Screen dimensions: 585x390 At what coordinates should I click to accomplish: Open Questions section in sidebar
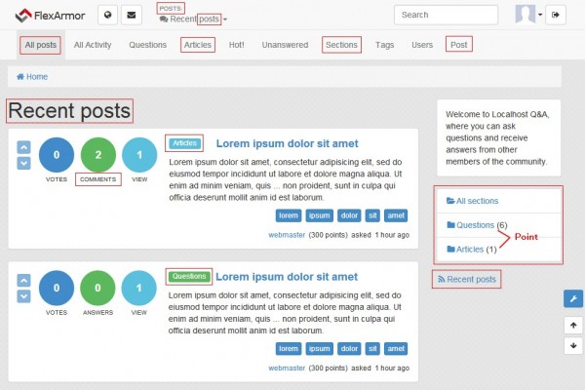point(469,225)
